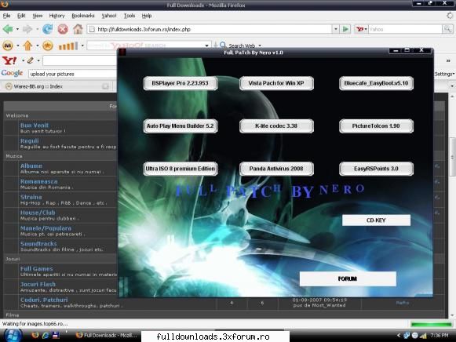Show hidden tray icons with the chevron
The image size is (456, 342).
click(399, 336)
